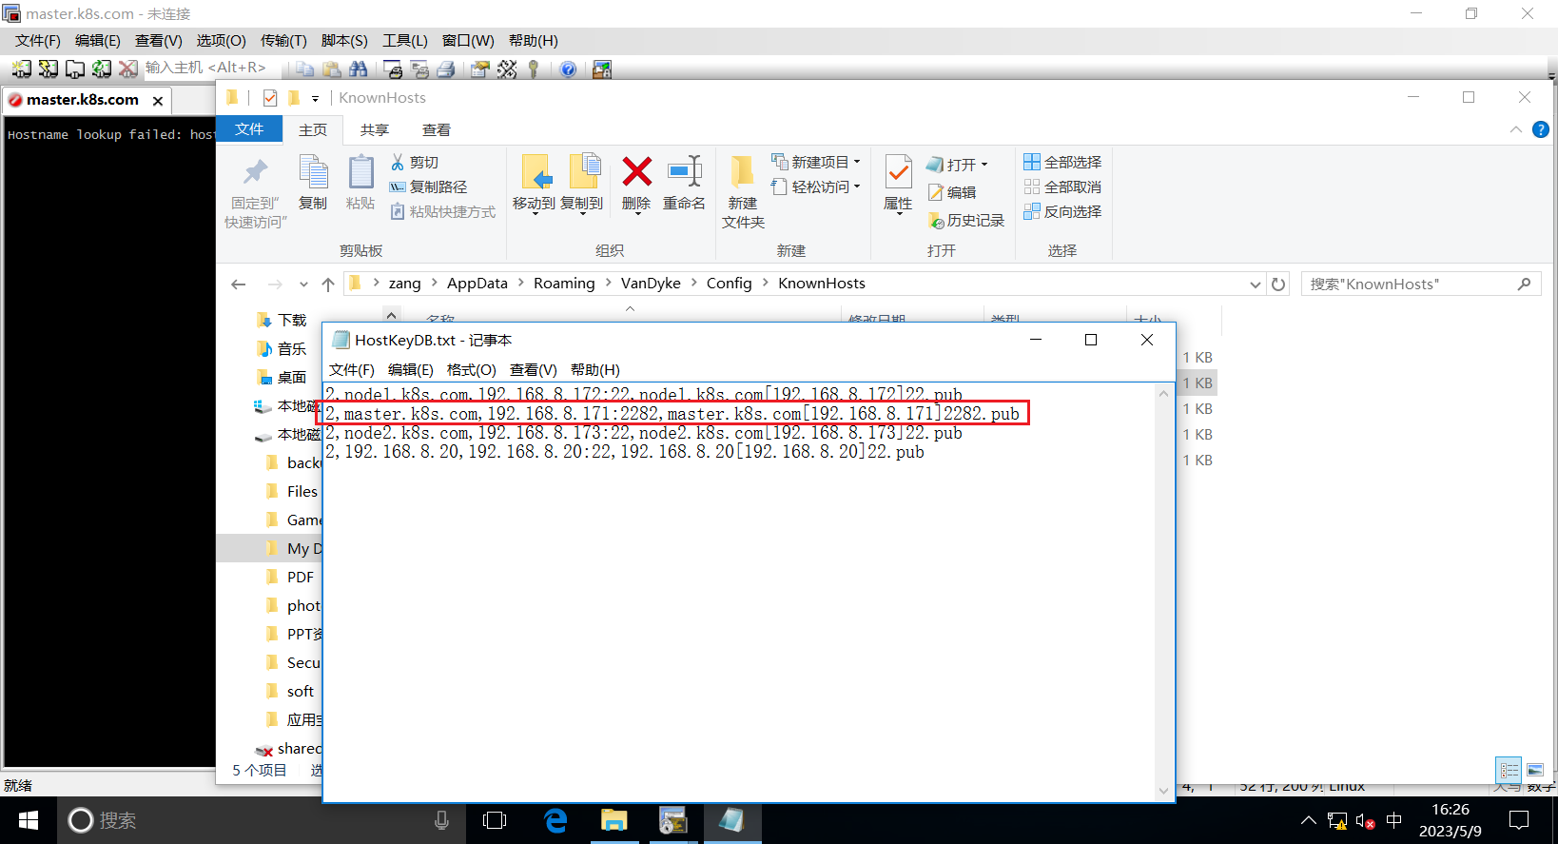The image size is (1558, 844).
Task: Switch to the 查看 ribbon tab in Explorer
Action: coord(437,129)
